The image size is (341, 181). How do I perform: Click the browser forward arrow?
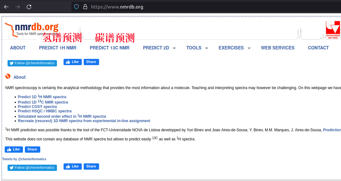(x=18, y=7)
